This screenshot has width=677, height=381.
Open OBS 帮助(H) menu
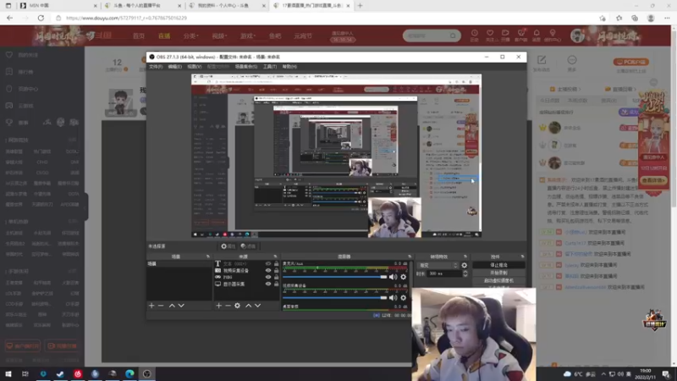pos(289,67)
